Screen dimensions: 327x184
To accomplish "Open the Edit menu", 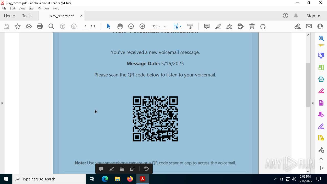I will click(x=13, y=8).
